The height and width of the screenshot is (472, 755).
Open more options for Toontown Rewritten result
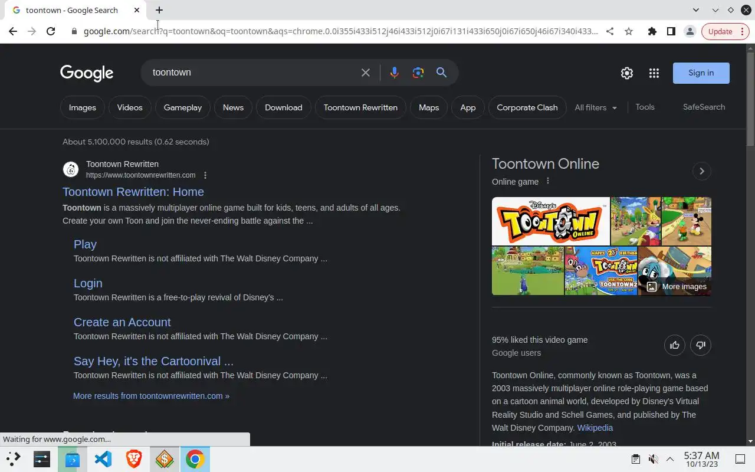205,175
